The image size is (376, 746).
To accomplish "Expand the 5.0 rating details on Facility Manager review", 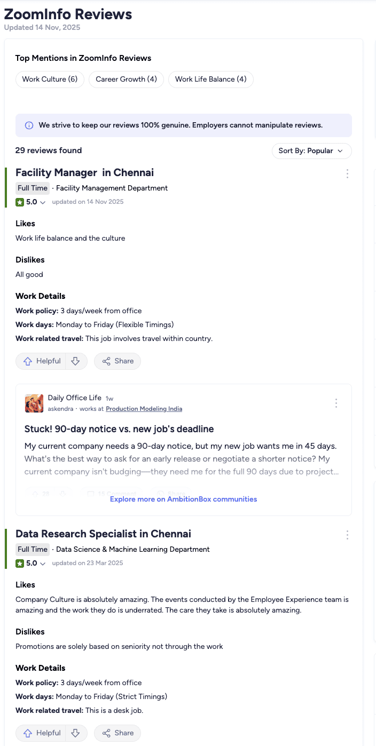I will 42,202.
